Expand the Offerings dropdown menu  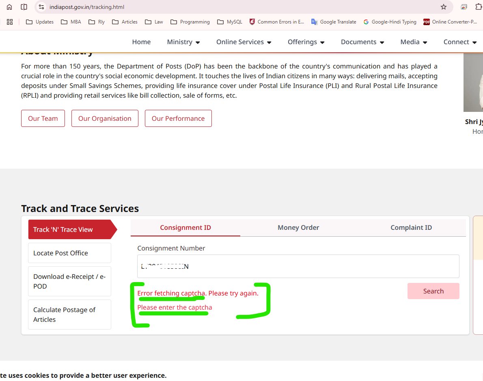pyautogui.click(x=306, y=42)
